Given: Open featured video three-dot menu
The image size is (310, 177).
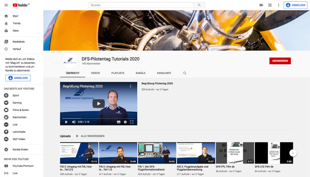Looking at the screenshot, I should 130,86.
